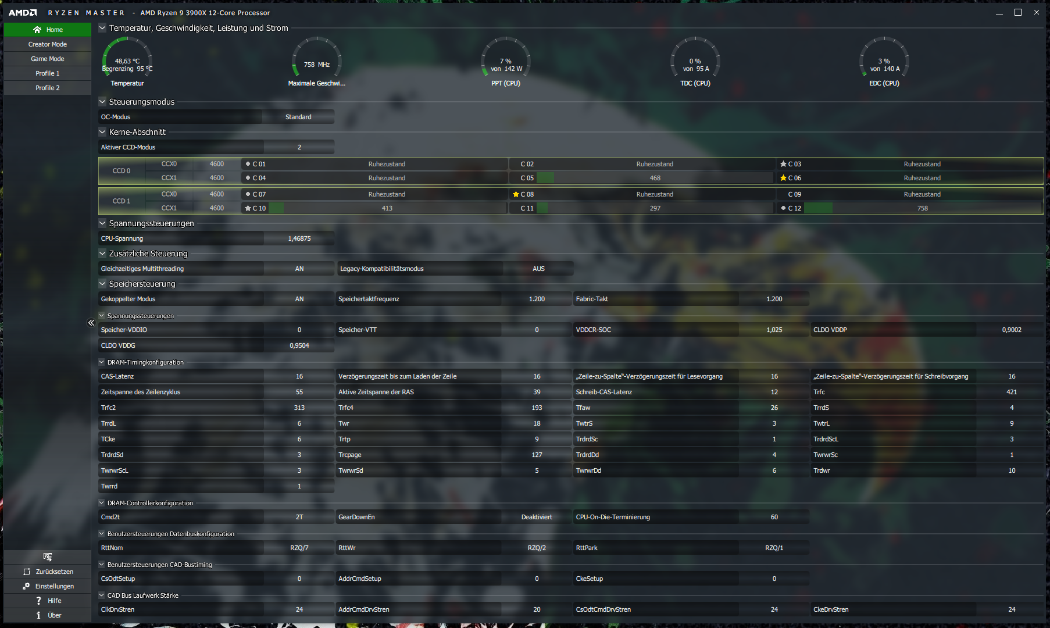Click the C 12 core clock bar
The height and width of the screenshot is (628, 1050).
tap(923, 208)
